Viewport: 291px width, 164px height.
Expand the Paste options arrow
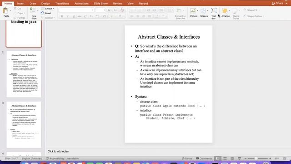10,10
